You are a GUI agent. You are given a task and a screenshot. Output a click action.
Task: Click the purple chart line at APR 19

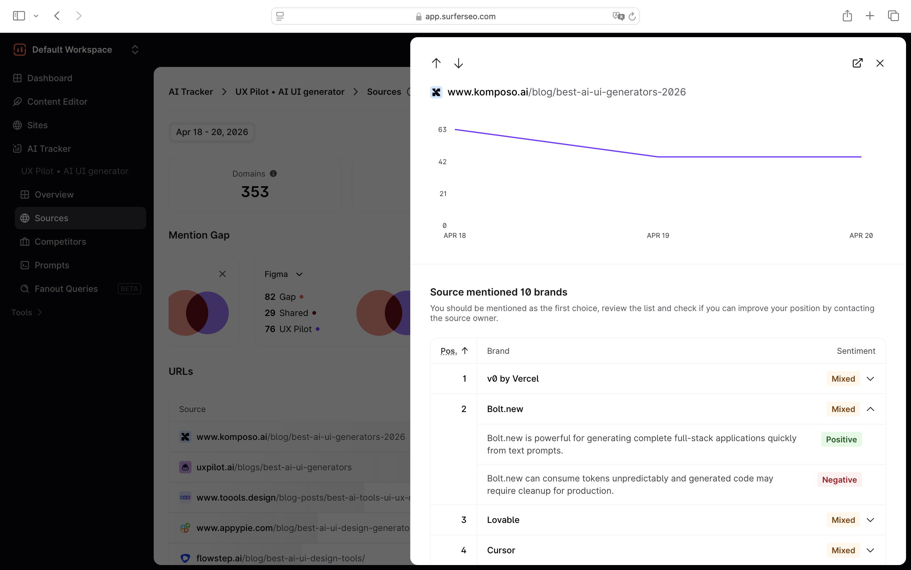[x=658, y=156]
